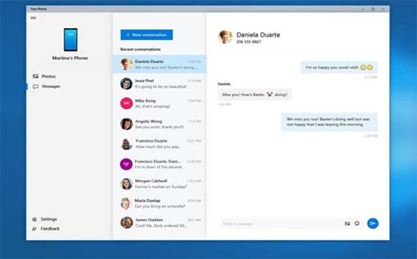
Task: Click Jesse Peel's avatar
Action: (126, 84)
